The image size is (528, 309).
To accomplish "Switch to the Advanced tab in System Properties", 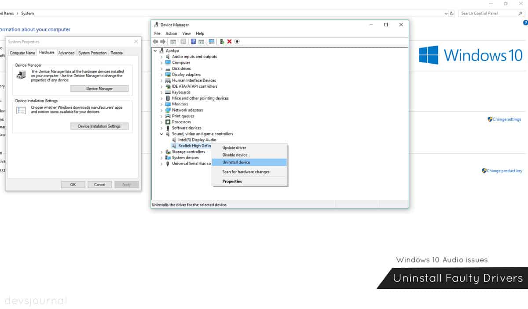I will click(66, 53).
